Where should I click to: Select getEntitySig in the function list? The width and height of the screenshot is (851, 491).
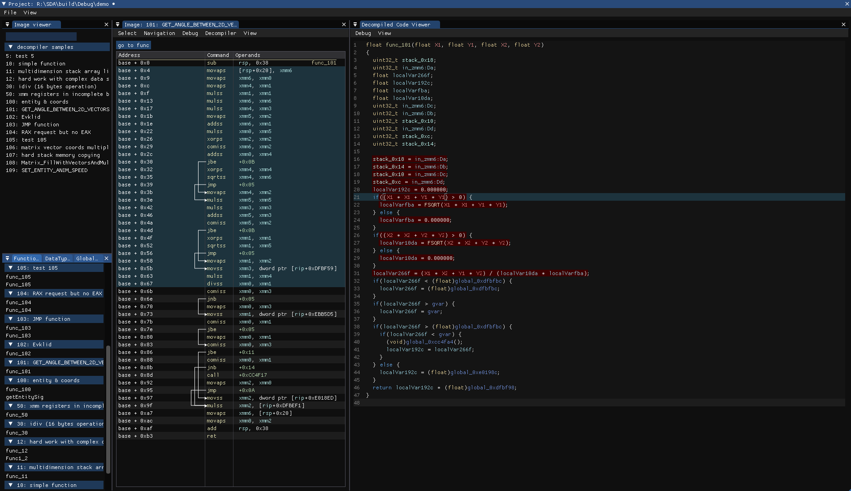click(25, 397)
